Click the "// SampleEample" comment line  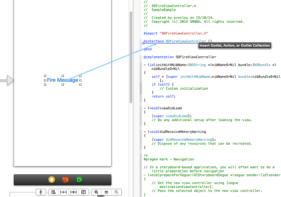pyautogui.click(x=159, y=10)
